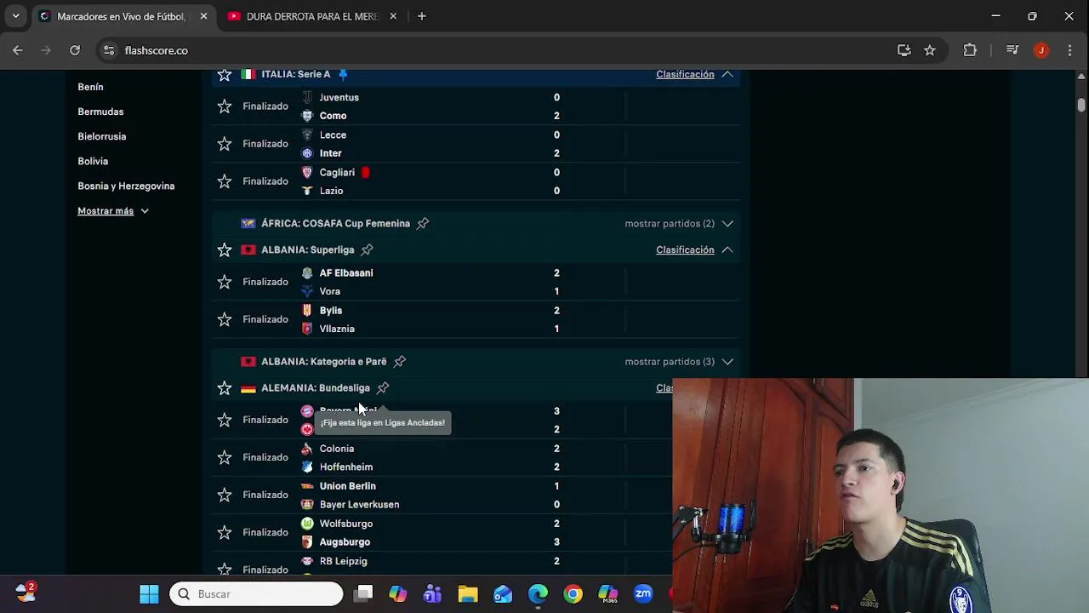This screenshot has height=613, width=1089.
Task: Click the Como team crest
Action: (307, 116)
